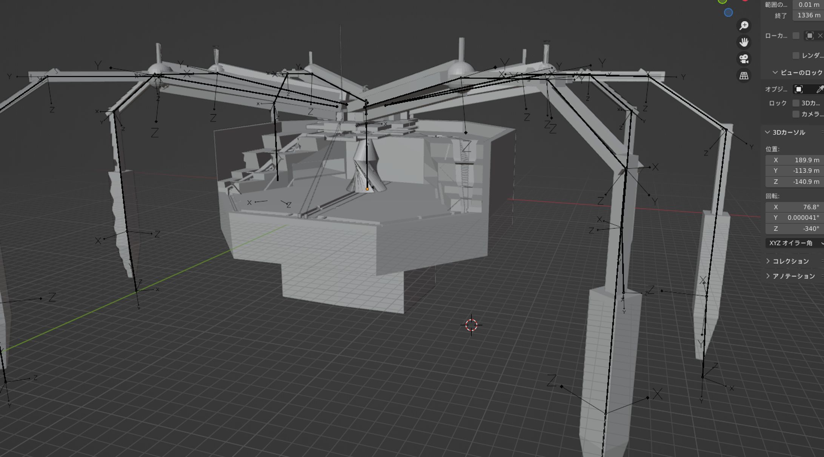The width and height of the screenshot is (824, 457).
Task: Expand the アノテーション panel
Action: [x=768, y=276]
